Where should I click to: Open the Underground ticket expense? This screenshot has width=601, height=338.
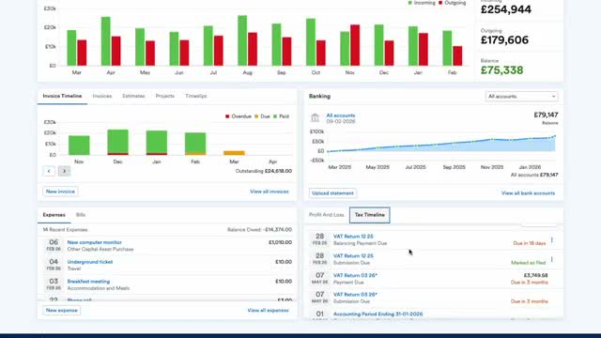click(x=90, y=262)
